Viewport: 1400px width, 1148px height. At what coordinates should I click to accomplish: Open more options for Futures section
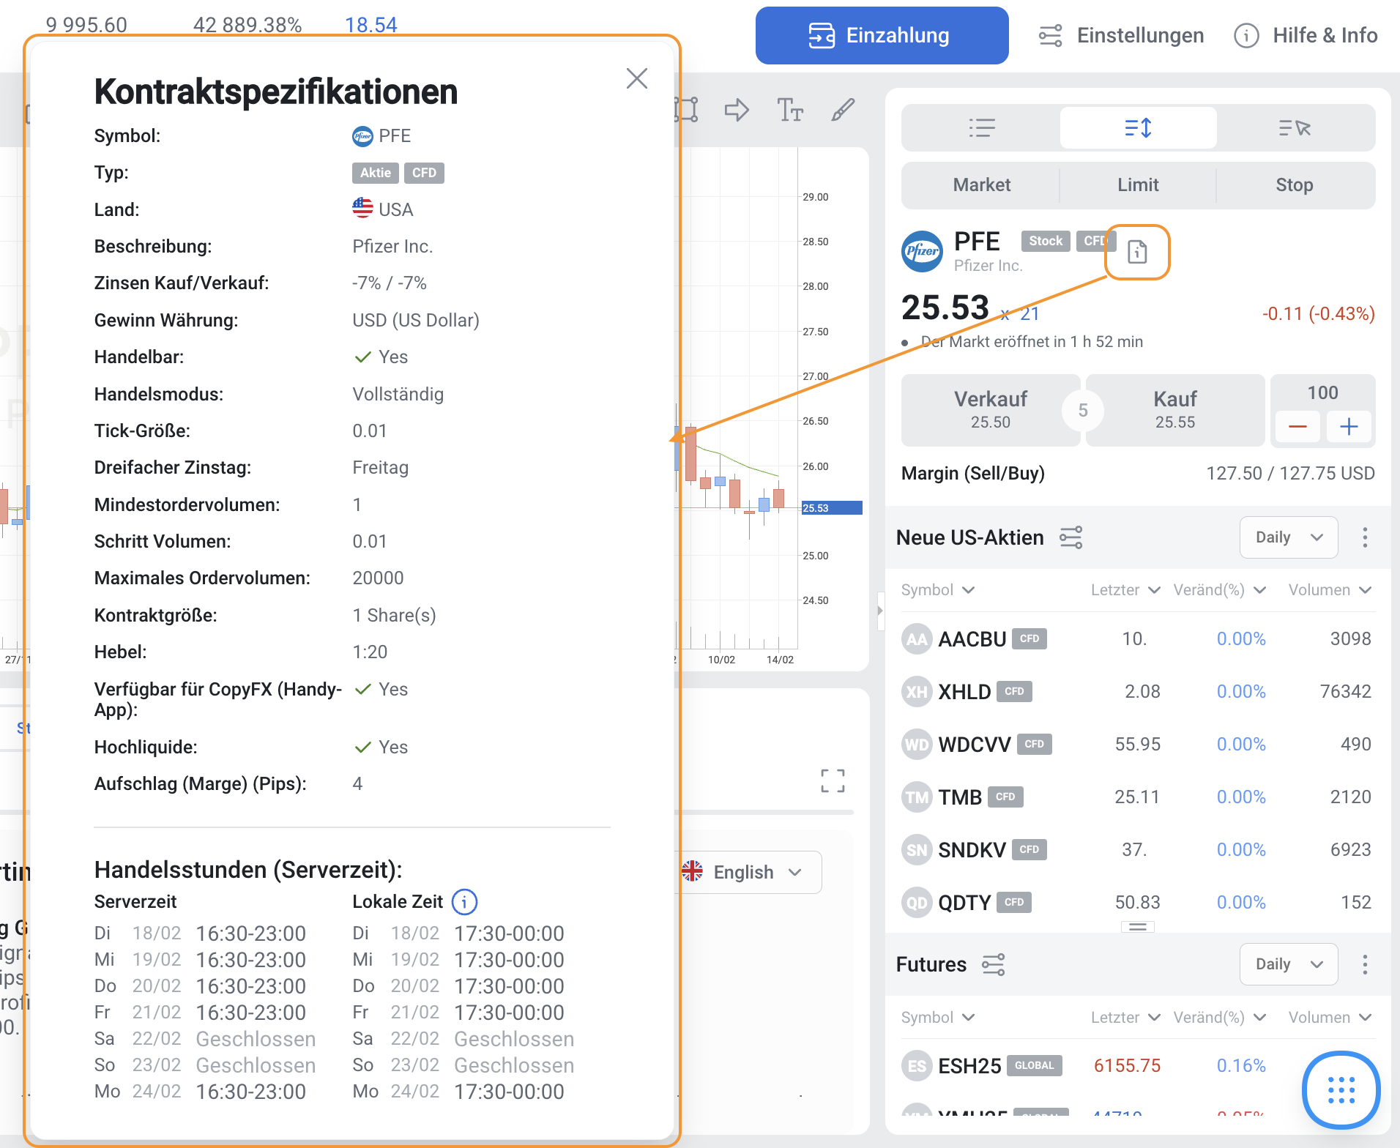click(1365, 964)
